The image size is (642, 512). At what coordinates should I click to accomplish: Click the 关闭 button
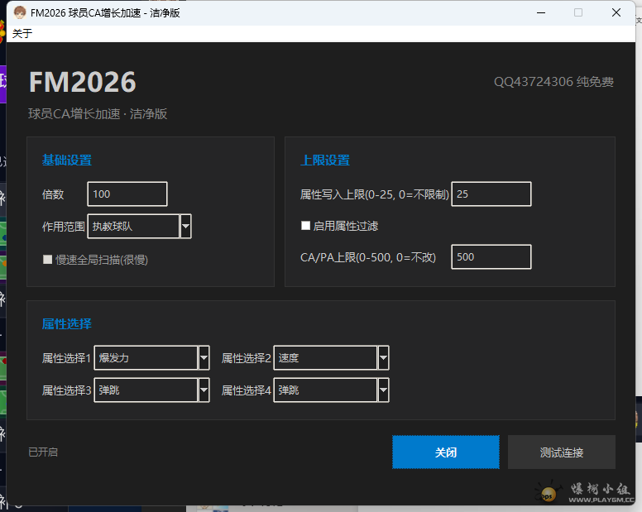click(445, 452)
